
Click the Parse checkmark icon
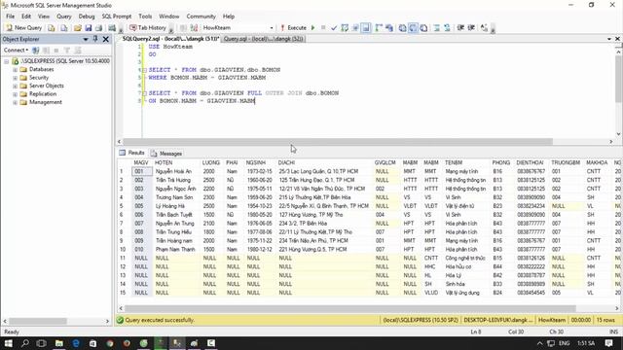coord(334,28)
